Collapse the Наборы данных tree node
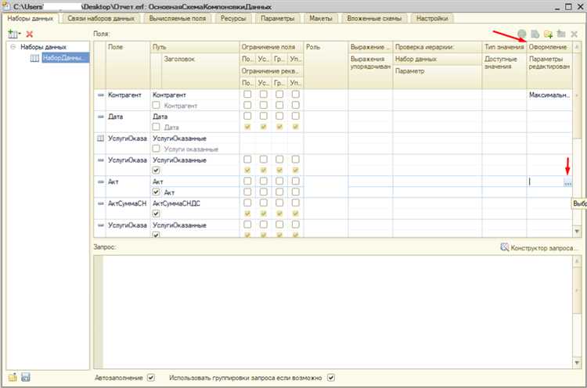The height and width of the screenshot is (388, 587). point(13,47)
